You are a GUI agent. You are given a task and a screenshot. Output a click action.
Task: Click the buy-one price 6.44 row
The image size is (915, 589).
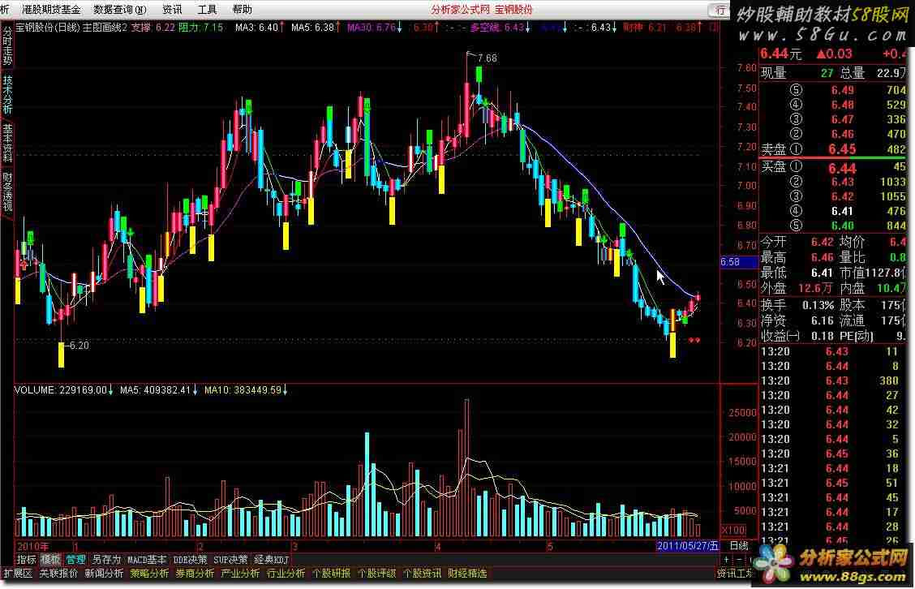click(x=833, y=168)
